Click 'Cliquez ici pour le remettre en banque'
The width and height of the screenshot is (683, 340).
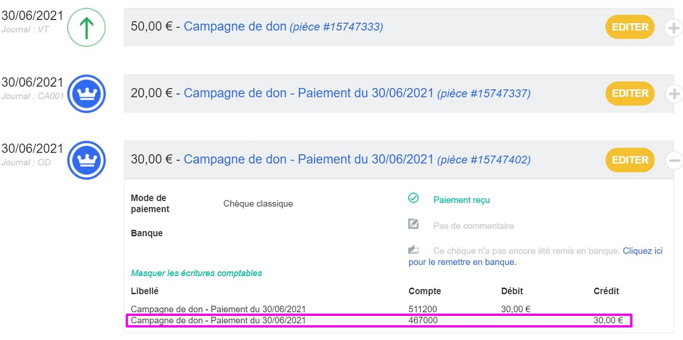click(x=535, y=257)
